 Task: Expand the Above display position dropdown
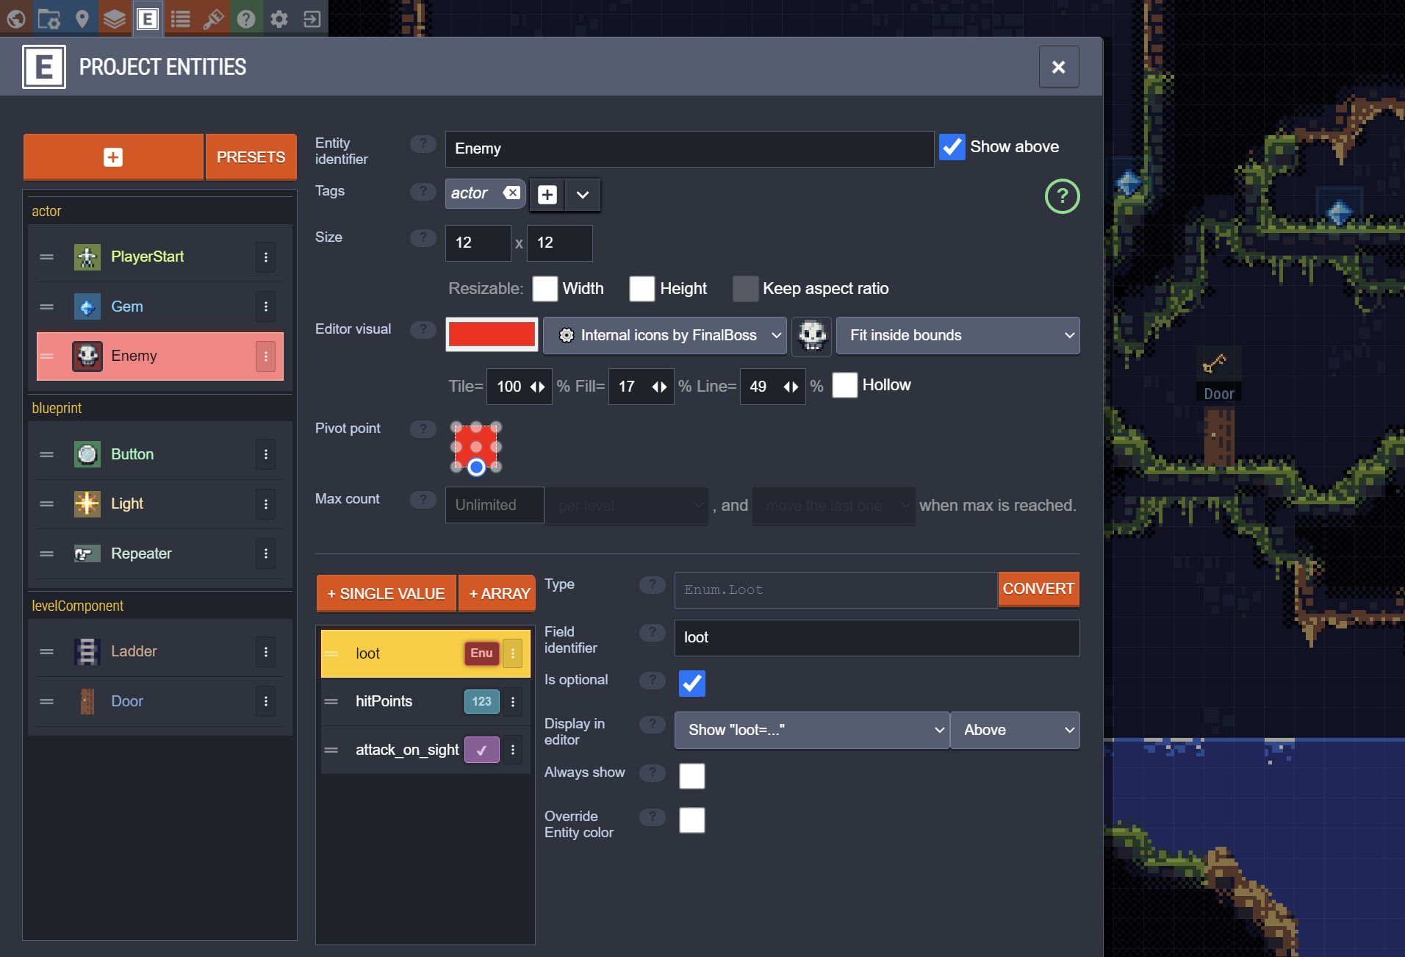(x=1015, y=731)
